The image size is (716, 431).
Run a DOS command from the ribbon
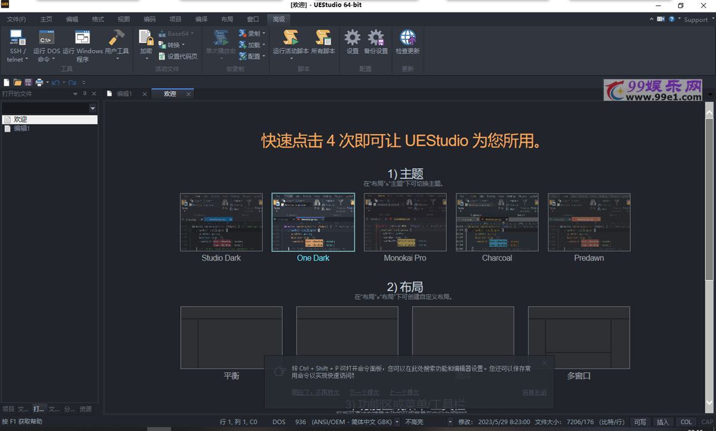pyautogui.click(x=46, y=46)
